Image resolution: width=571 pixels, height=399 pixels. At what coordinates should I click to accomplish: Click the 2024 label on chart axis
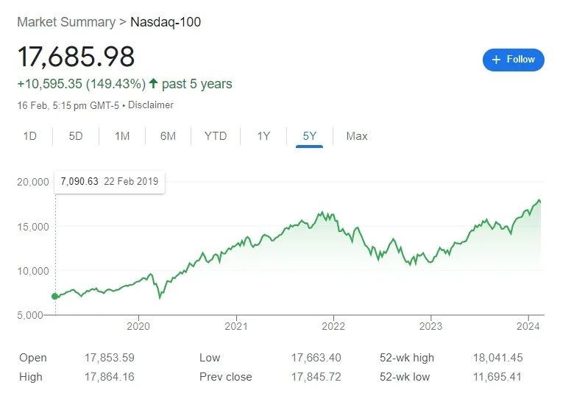point(528,325)
